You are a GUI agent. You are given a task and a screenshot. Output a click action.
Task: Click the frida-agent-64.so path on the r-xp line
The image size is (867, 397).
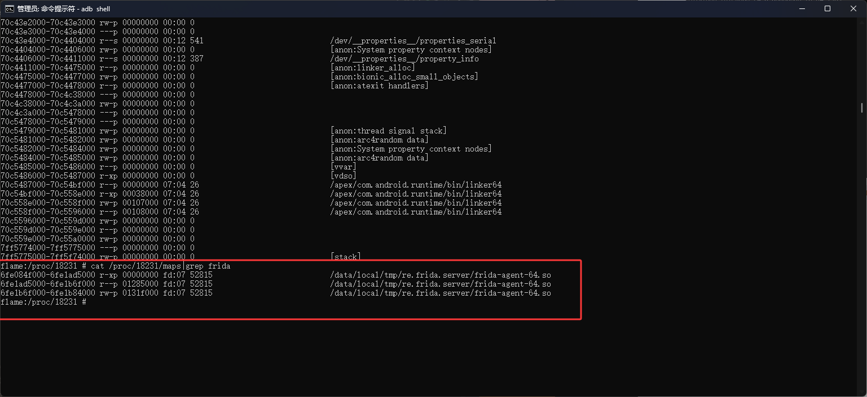click(x=441, y=275)
